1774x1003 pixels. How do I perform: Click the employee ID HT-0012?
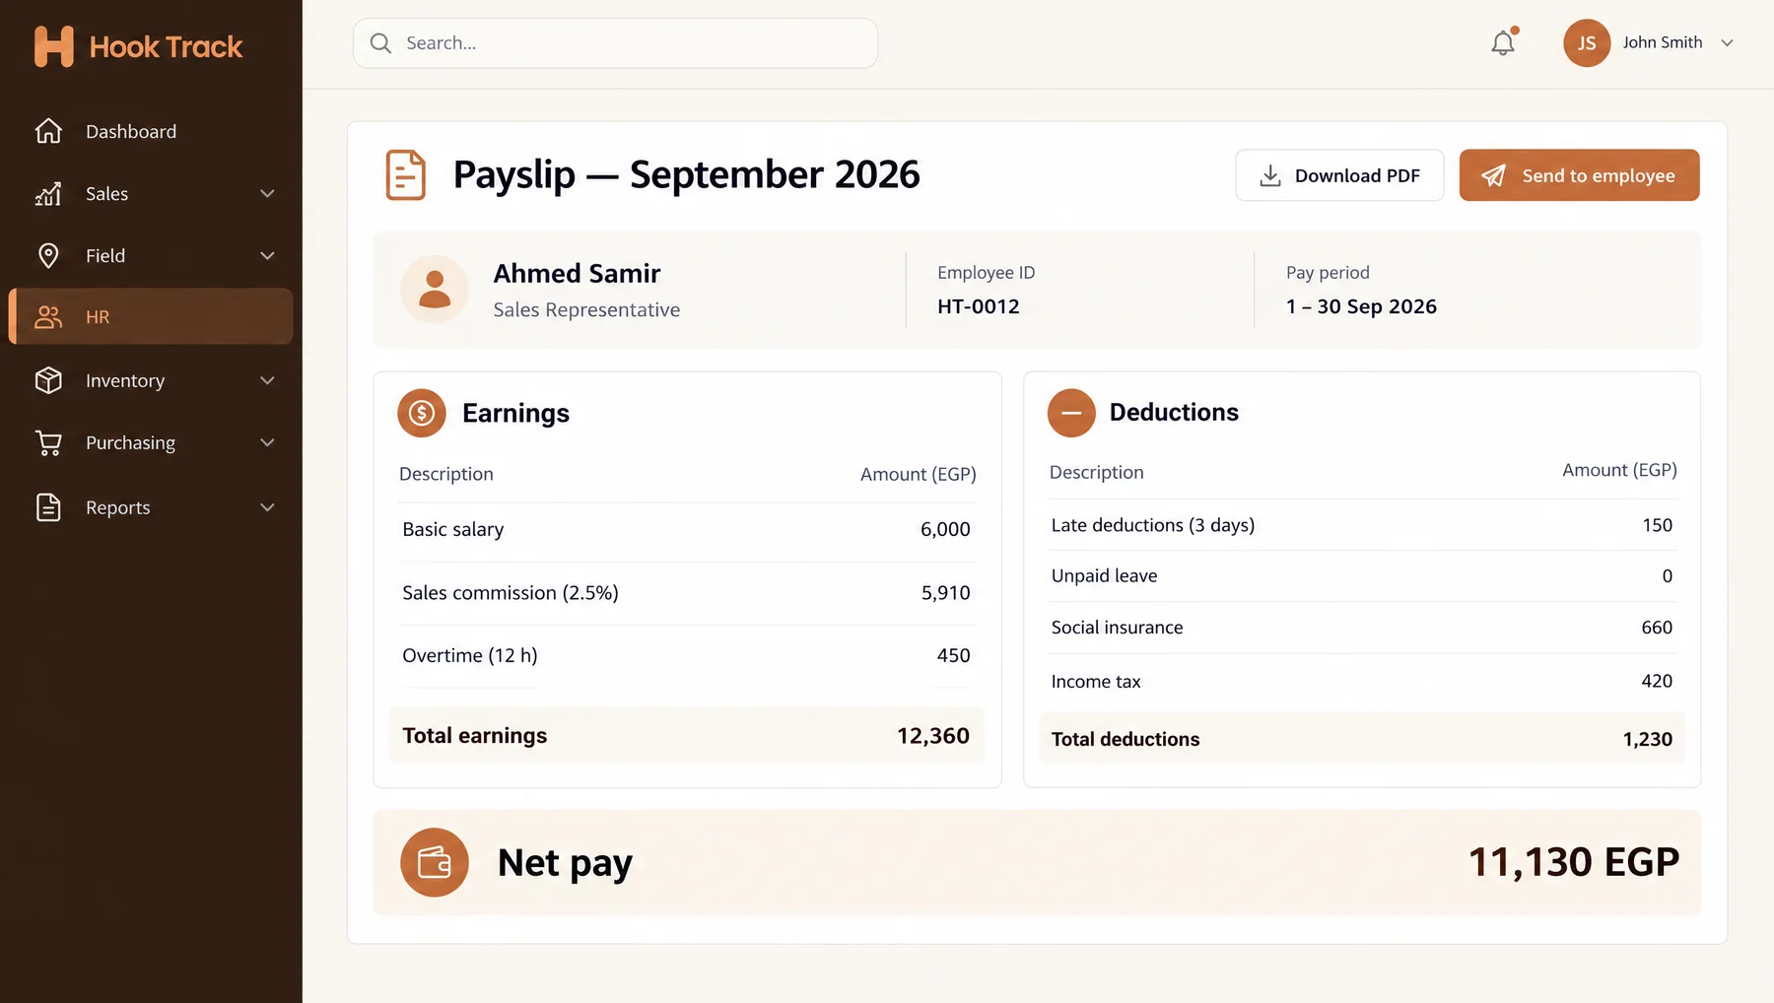pos(979,306)
